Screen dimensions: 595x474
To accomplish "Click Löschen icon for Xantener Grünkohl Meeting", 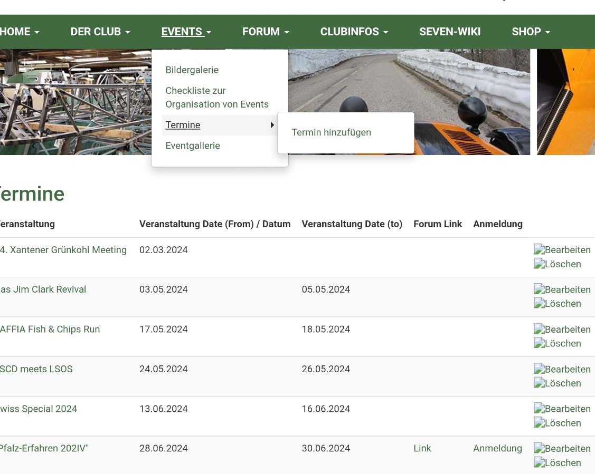I will coord(557,264).
